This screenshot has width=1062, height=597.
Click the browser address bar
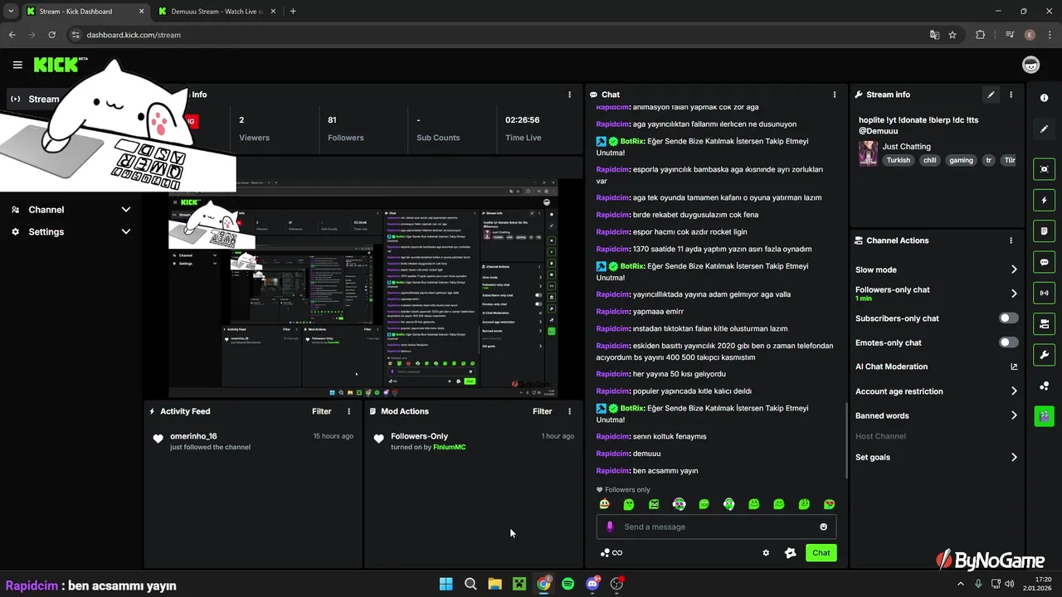coord(498,35)
